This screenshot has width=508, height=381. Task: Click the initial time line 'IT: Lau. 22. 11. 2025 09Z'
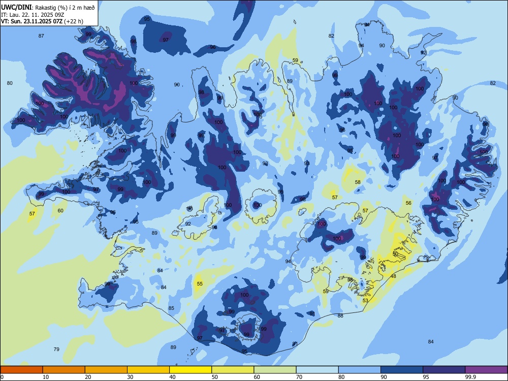(x=33, y=15)
